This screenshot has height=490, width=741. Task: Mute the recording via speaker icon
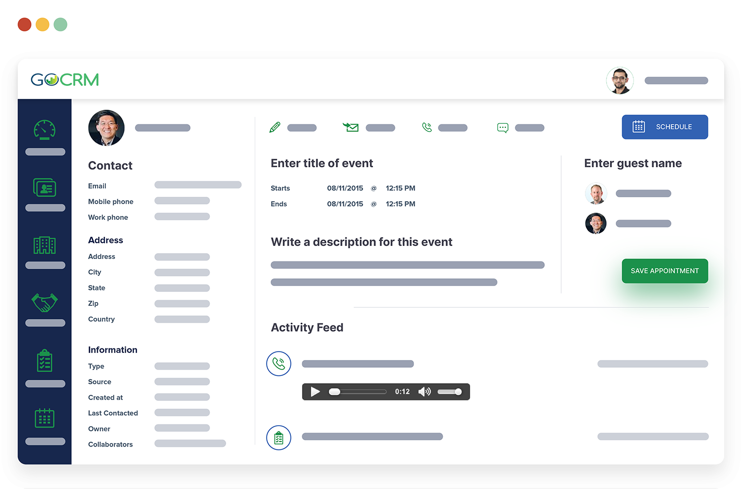tap(424, 392)
